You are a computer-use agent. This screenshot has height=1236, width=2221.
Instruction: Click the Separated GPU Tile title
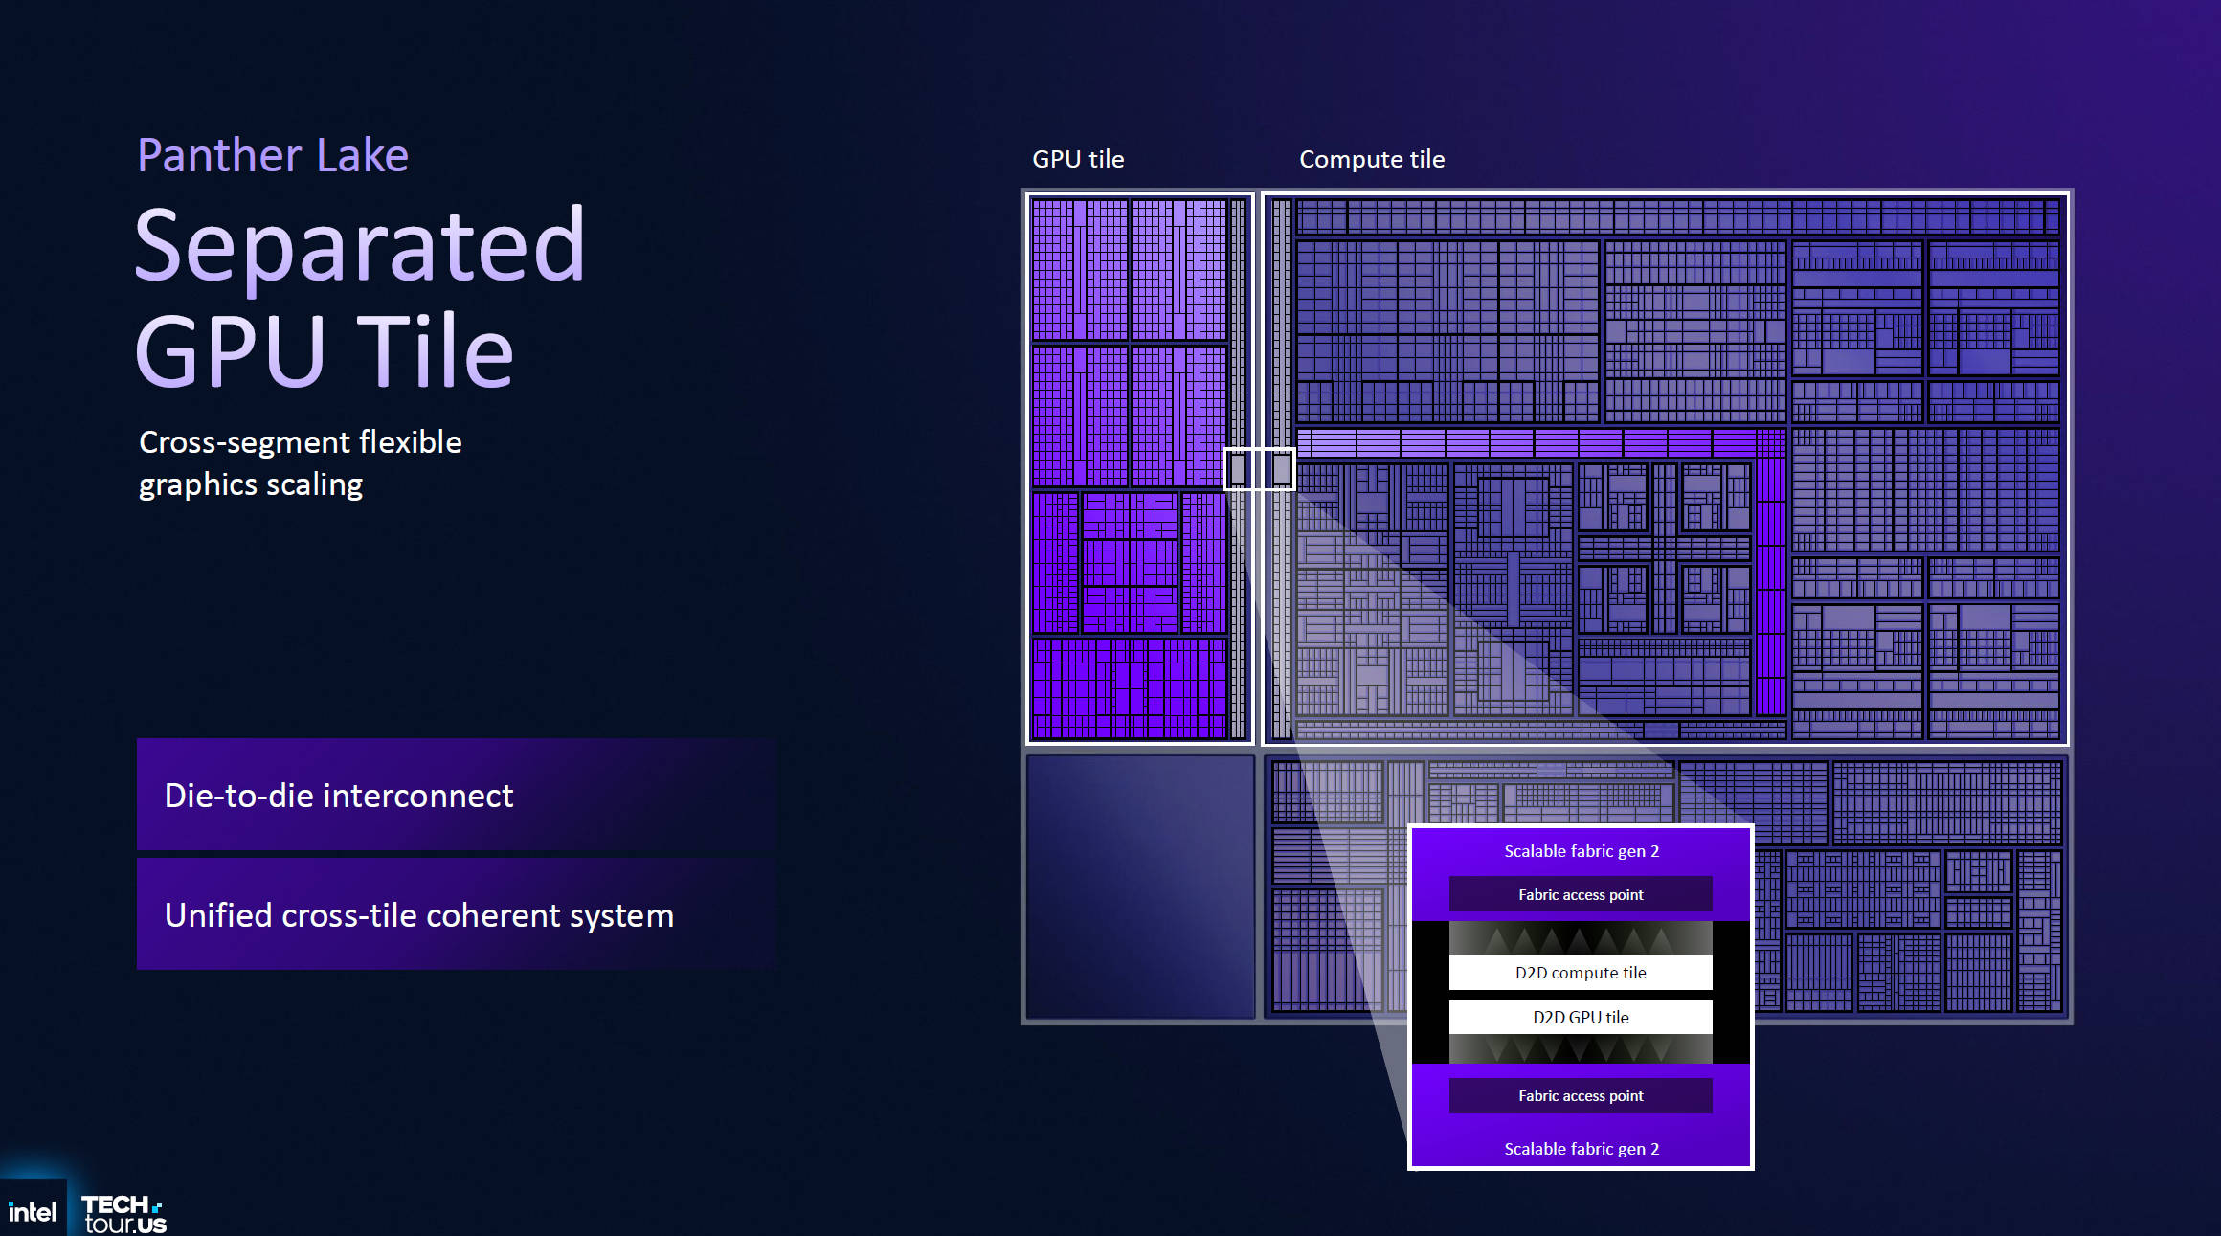[359, 297]
